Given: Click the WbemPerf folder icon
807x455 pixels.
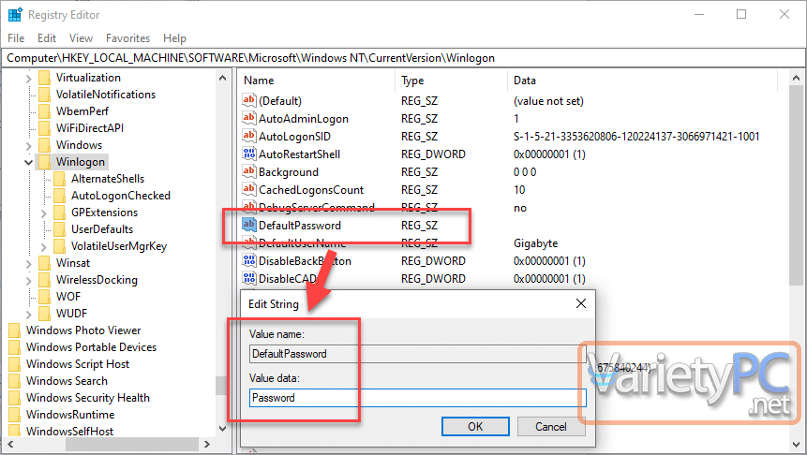Looking at the screenshot, I should click(x=45, y=111).
